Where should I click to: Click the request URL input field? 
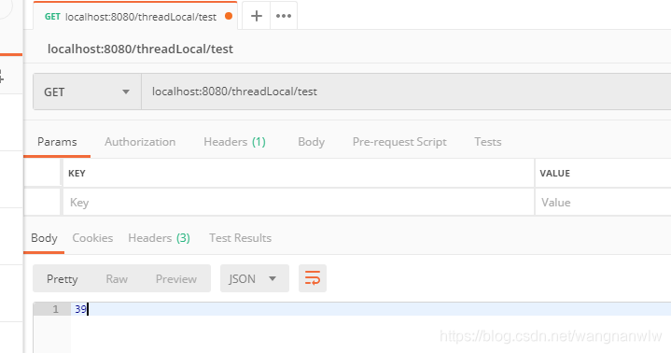click(x=406, y=92)
